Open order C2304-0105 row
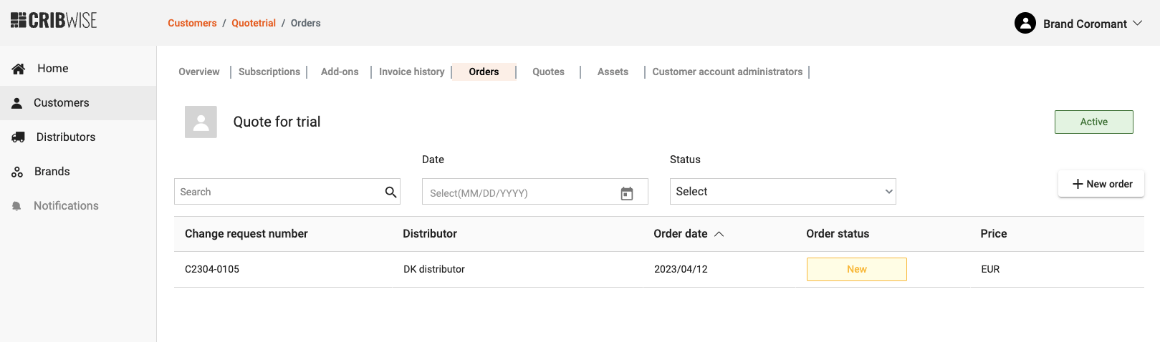This screenshot has height=342, width=1160. 212,270
